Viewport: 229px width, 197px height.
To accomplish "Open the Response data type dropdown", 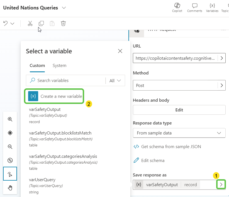I will 179,133.
